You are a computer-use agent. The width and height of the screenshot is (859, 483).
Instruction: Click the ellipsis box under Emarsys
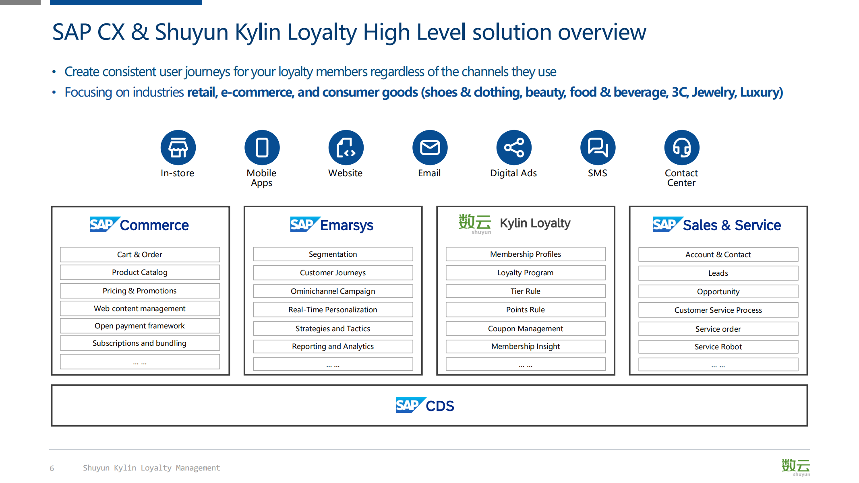[333, 364]
